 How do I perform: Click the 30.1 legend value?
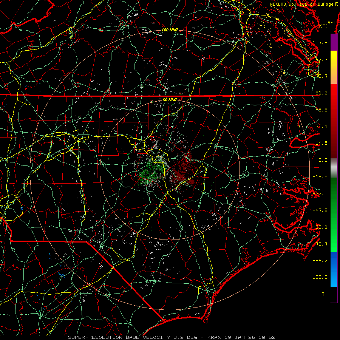tap(321, 127)
